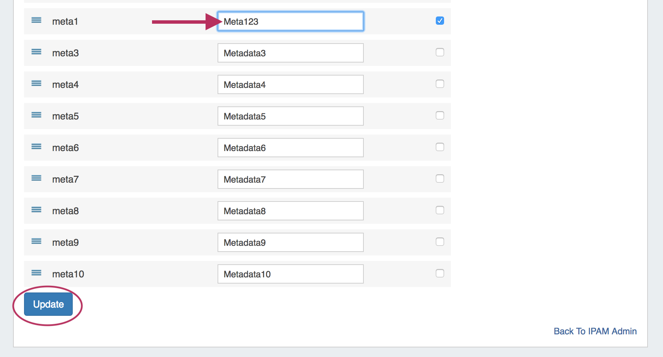
Task: Check the box for the meta10 row
Action: point(440,273)
